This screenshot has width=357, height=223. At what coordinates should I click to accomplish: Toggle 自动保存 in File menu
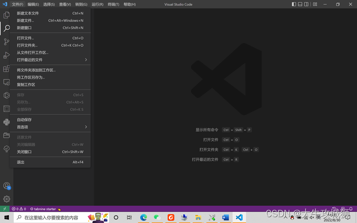pyautogui.click(x=50, y=120)
